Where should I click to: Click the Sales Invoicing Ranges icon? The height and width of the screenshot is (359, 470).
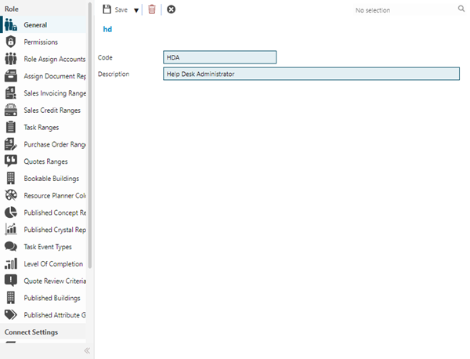(x=11, y=93)
